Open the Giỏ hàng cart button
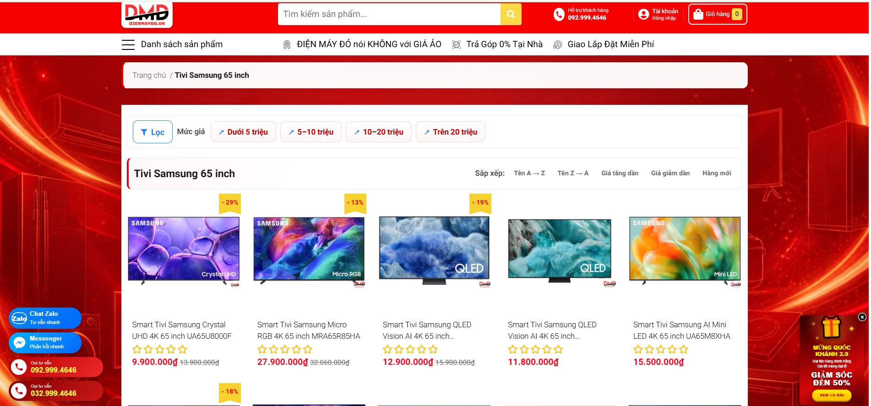This screenshot has width=871, height=406. [x=718, y=14]
